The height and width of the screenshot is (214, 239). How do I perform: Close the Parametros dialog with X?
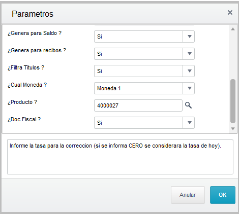(x=230, y=12)
